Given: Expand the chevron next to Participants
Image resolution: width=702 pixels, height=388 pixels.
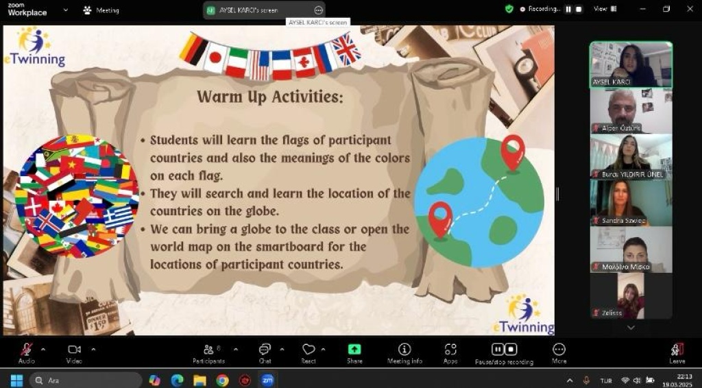Looking at the screenshot, I should 236,349.
